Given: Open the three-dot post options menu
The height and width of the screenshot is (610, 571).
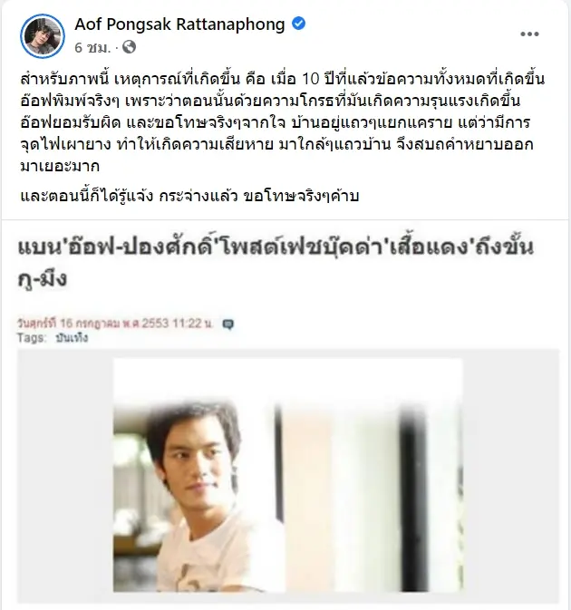Looking at the screenshot, I should 529,34.
